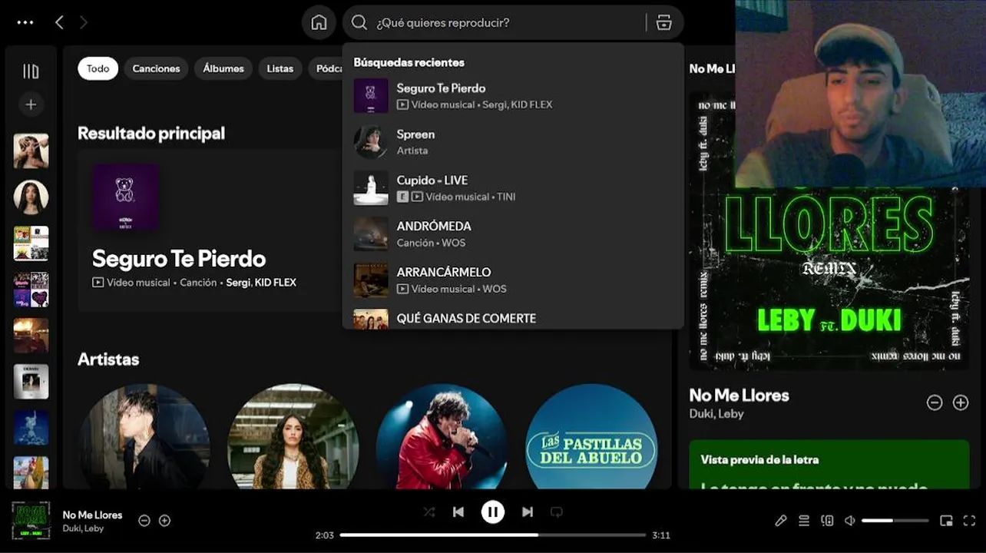Viewport: 986px width, 553px height.
Task: Open the Browse icon in search bar
Action: [x=664, y=22]
